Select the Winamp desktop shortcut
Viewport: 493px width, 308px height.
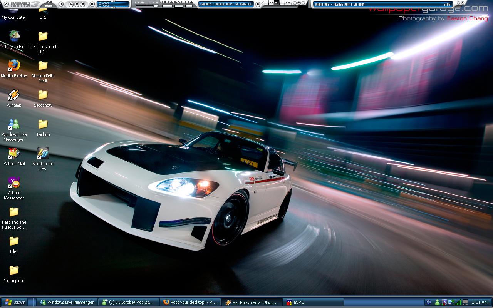14,98
